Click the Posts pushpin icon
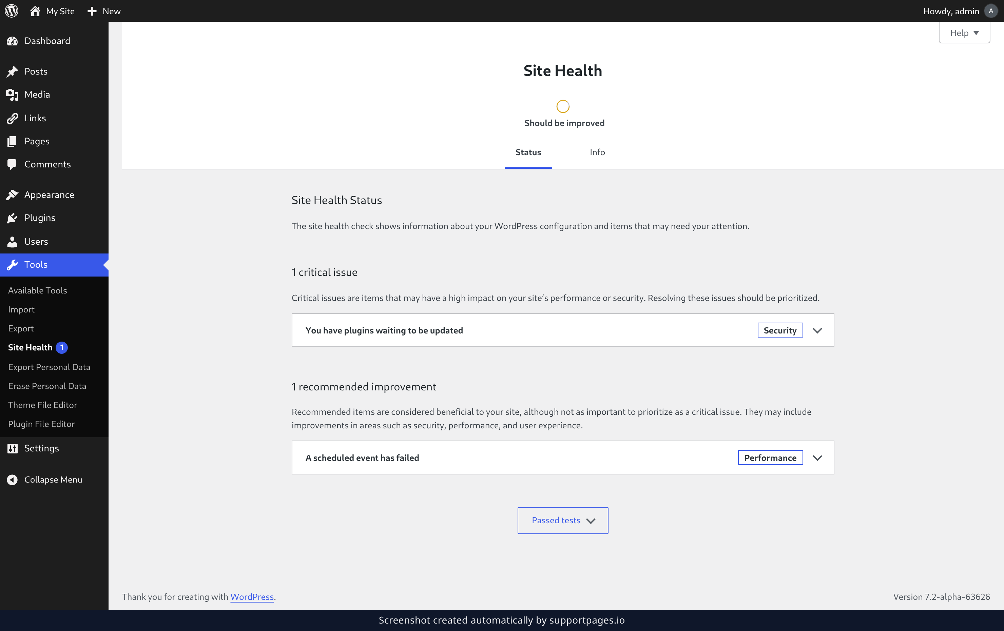The height and width of the screenshot is (631, 1004). pyautogui.click(x=12, y=71)
